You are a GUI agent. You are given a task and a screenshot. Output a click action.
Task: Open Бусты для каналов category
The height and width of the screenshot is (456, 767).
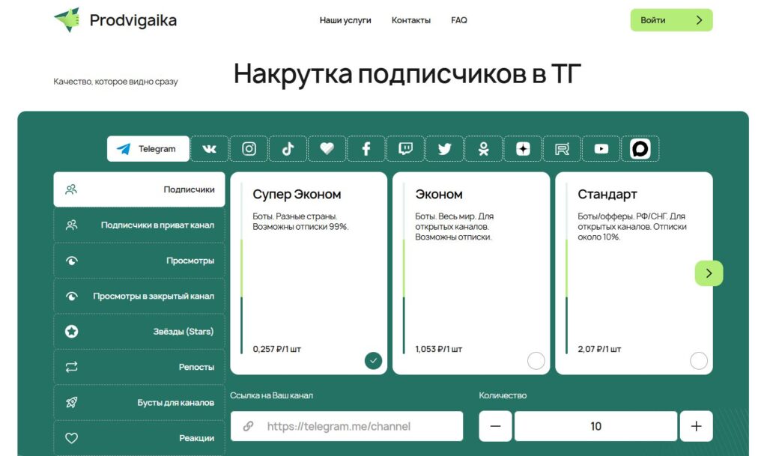tap(139, 402)
